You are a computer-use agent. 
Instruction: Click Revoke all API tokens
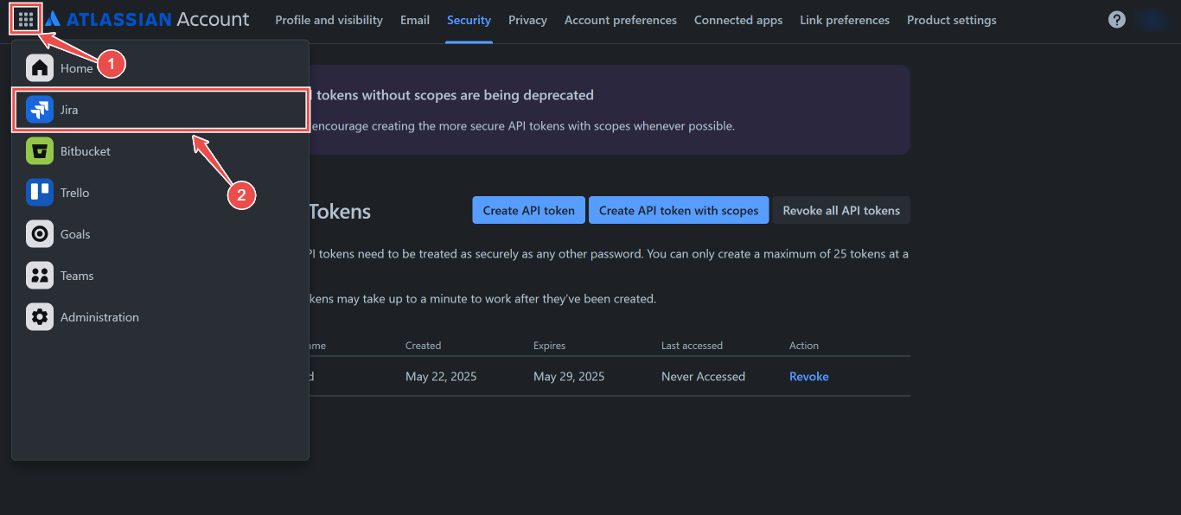(x=840, y=210)
